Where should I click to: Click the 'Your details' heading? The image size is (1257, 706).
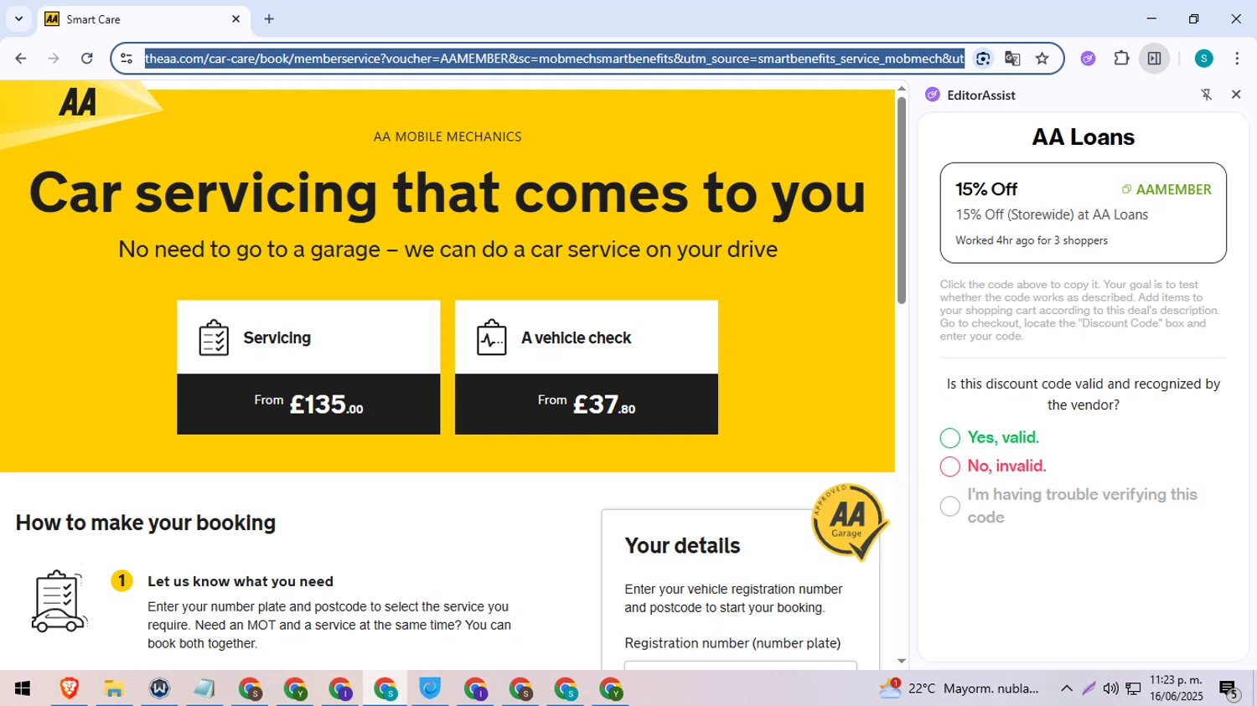pyautogui.click(x=682, y=546)
